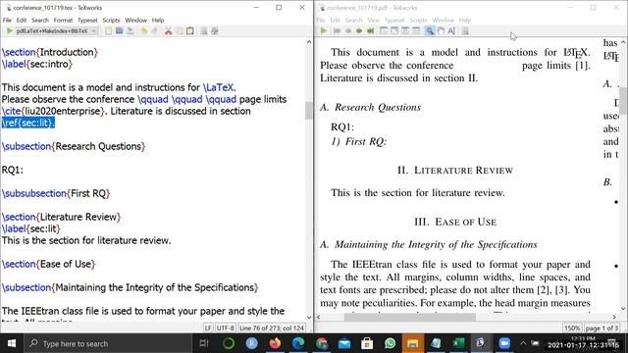Click the editor scrollbar down arrow
This screenshot has height=353, width=628.
(309, 317)
